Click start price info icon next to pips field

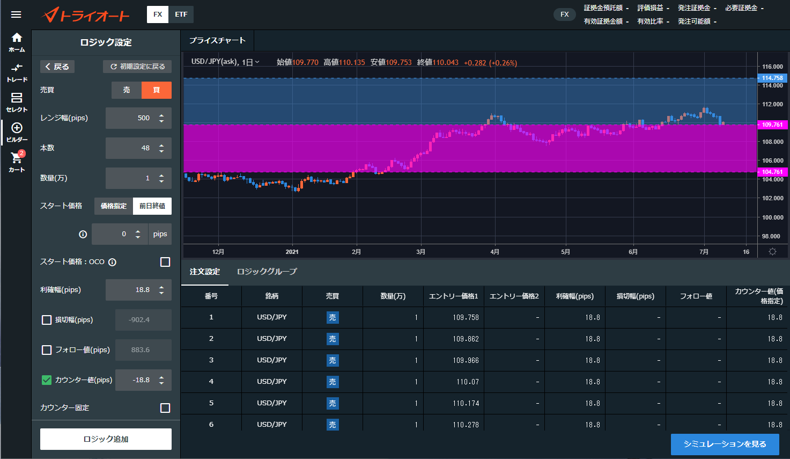click(83, 234)
